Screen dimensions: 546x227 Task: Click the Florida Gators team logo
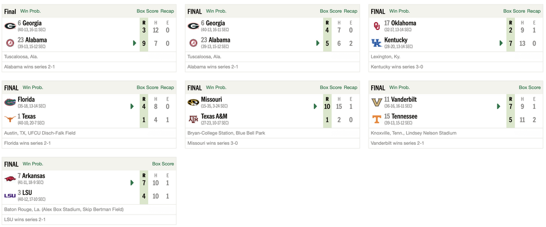point(10,102)
